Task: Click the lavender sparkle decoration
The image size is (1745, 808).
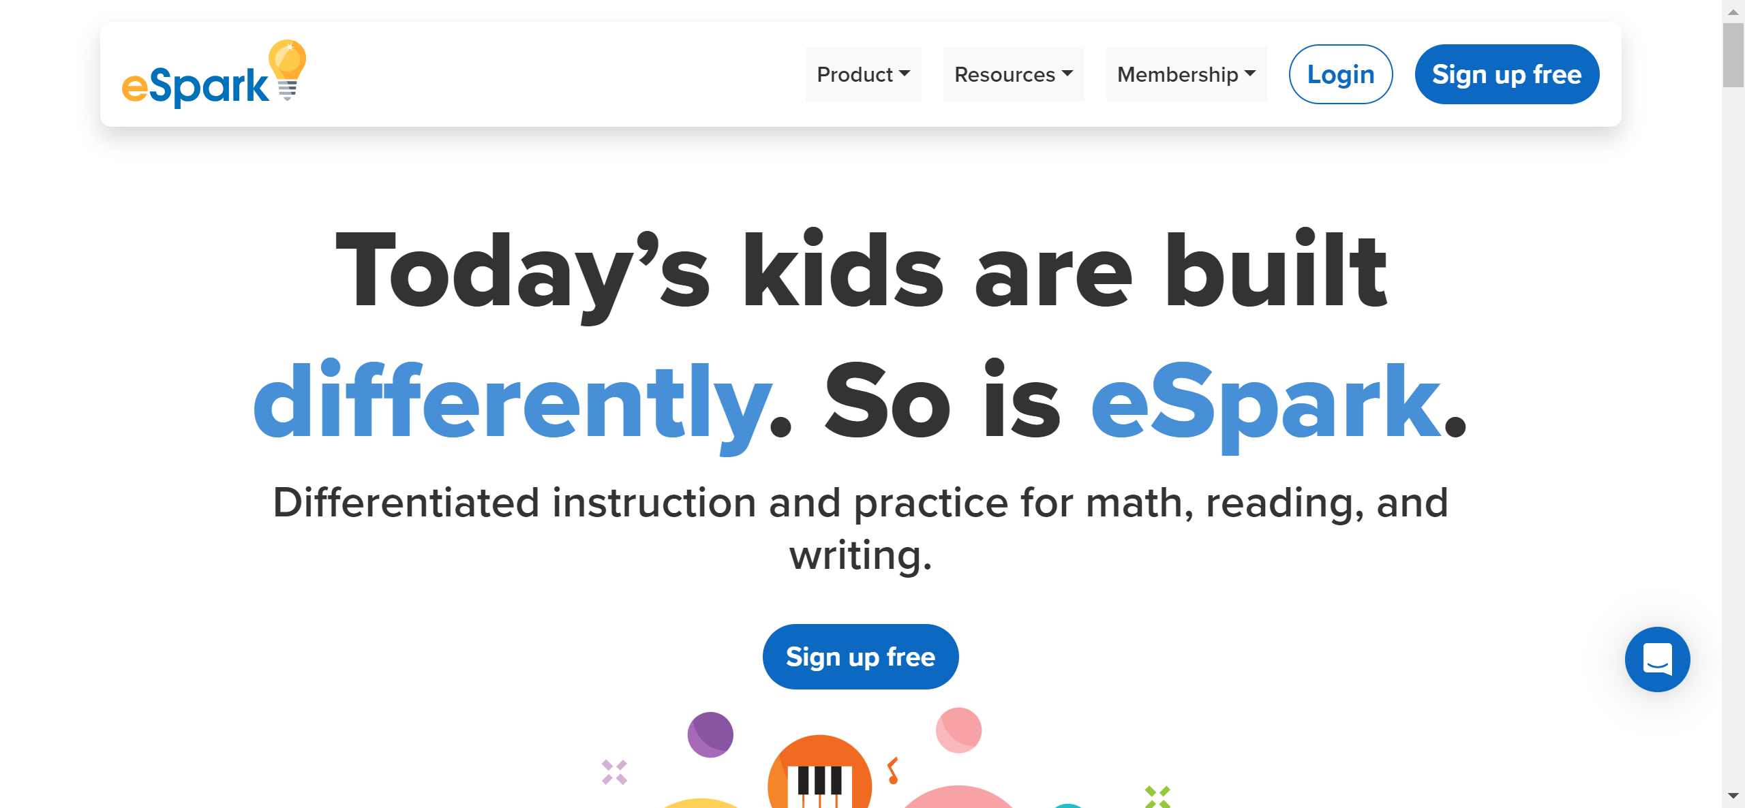Action: (x=614, y=772)
